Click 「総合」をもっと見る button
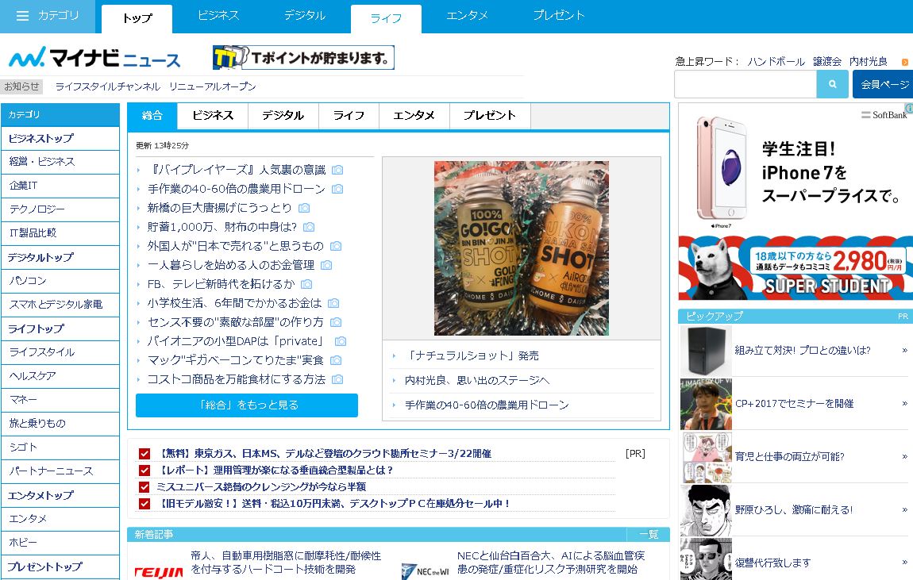The height and width of the screenshot is (580, 913). pyautogui.click(x=247, y=405)
